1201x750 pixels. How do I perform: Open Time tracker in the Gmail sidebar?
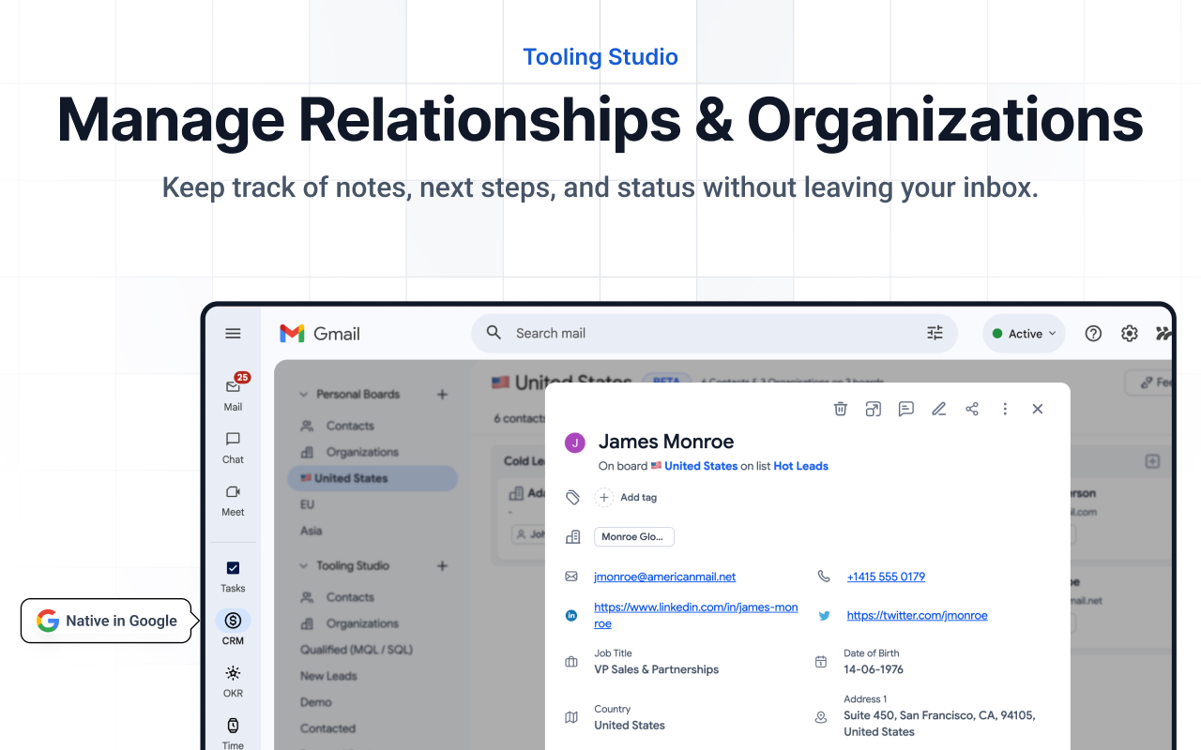click(x=233, y=733)
